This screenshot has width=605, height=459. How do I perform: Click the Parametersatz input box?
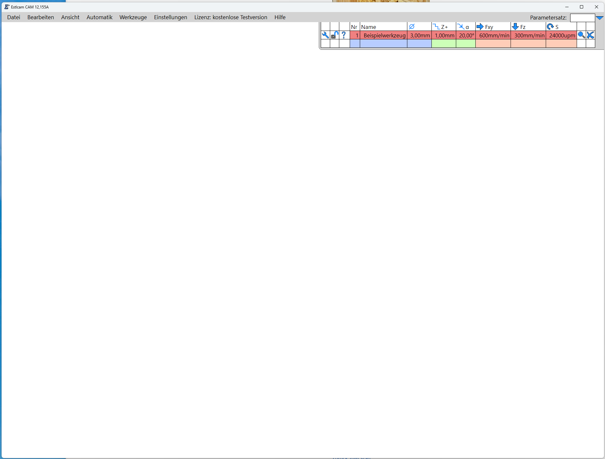click(582, 18)
